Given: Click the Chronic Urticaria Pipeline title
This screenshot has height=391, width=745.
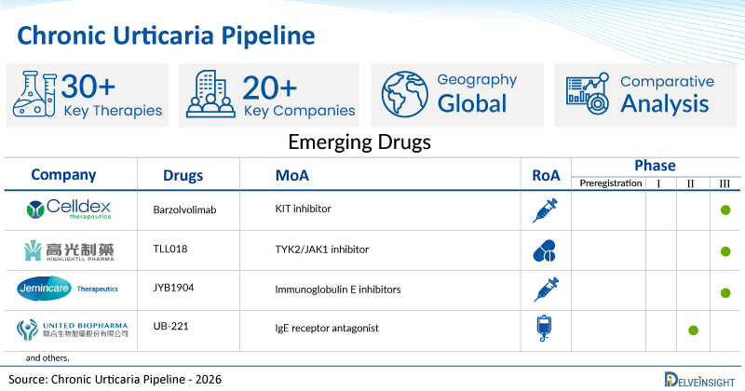Looking at the screenshot, I should pyautogui.click(x=167, y=35).
